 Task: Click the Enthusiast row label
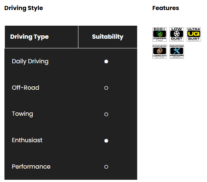(x=27, y=140)
